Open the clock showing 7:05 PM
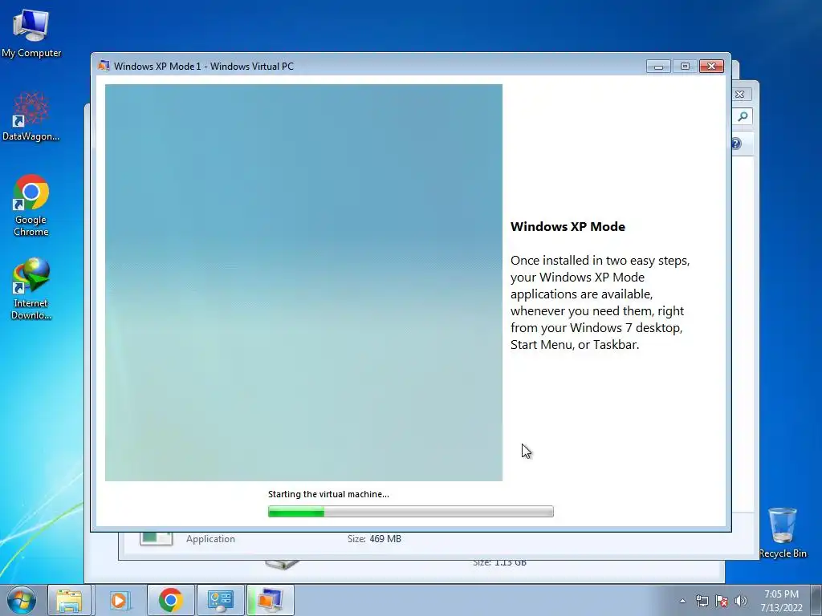The width and height of the screenshot is (822, 616). pyautogui.click(x=781, y=600)
